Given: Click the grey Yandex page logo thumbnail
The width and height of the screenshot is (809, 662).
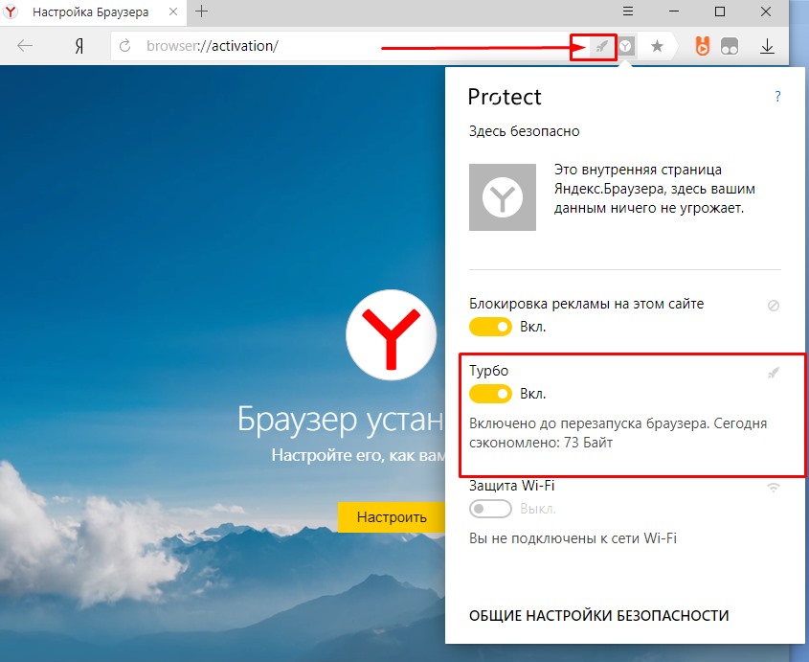Looking at the screenshot, I should coord(503,197).
